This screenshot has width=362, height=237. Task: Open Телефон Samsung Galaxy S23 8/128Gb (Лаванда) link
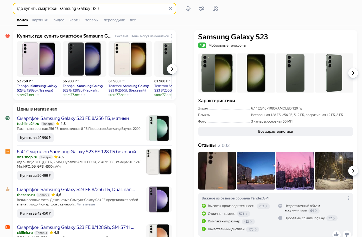tap(37, 88)
